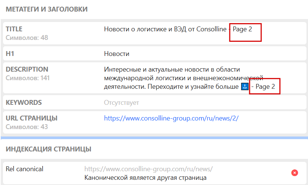Click the 'Канонической является другая страница' message
This screenshot has height=185, width=308.
tap(145, 178)
